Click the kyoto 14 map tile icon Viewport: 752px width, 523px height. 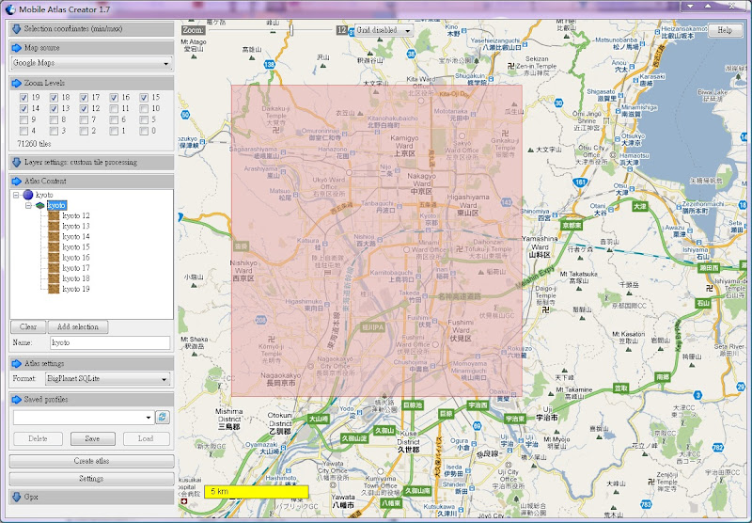click(54, 236)
